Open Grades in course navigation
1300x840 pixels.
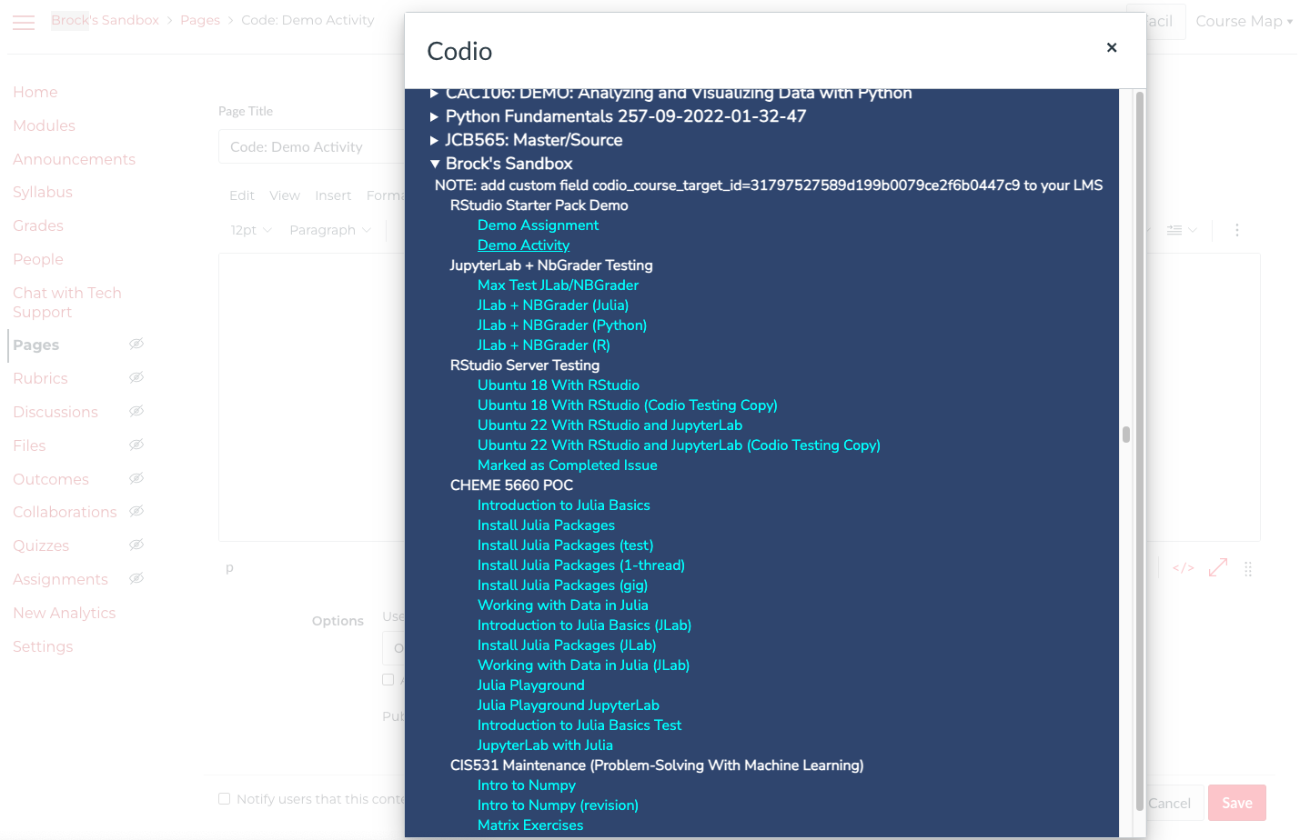click(x=38, y=225)
